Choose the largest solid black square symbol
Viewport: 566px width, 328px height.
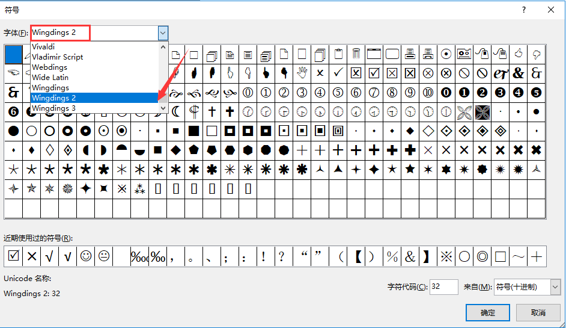(194, 131)
